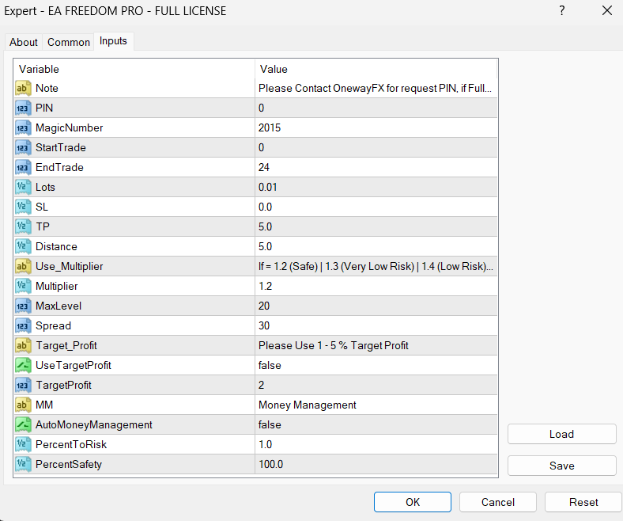Edit the TargetProfit value 2
The width and height of the screenshot is (623, 521).
pyautogui.click(x=376, y=386)
